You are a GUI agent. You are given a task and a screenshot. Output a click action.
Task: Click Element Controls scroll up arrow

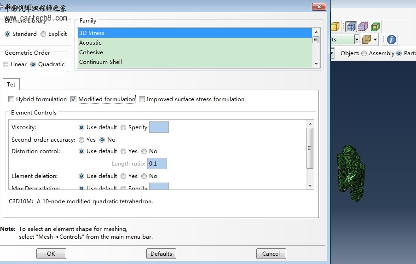pyautogui.click(x=310, y=124)
